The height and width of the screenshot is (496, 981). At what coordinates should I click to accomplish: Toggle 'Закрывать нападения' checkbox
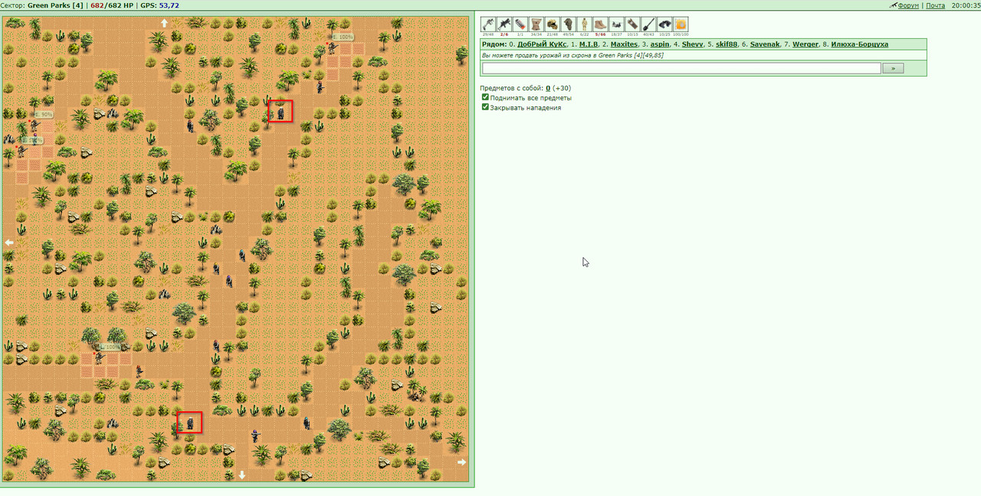(x=485, y=107)
